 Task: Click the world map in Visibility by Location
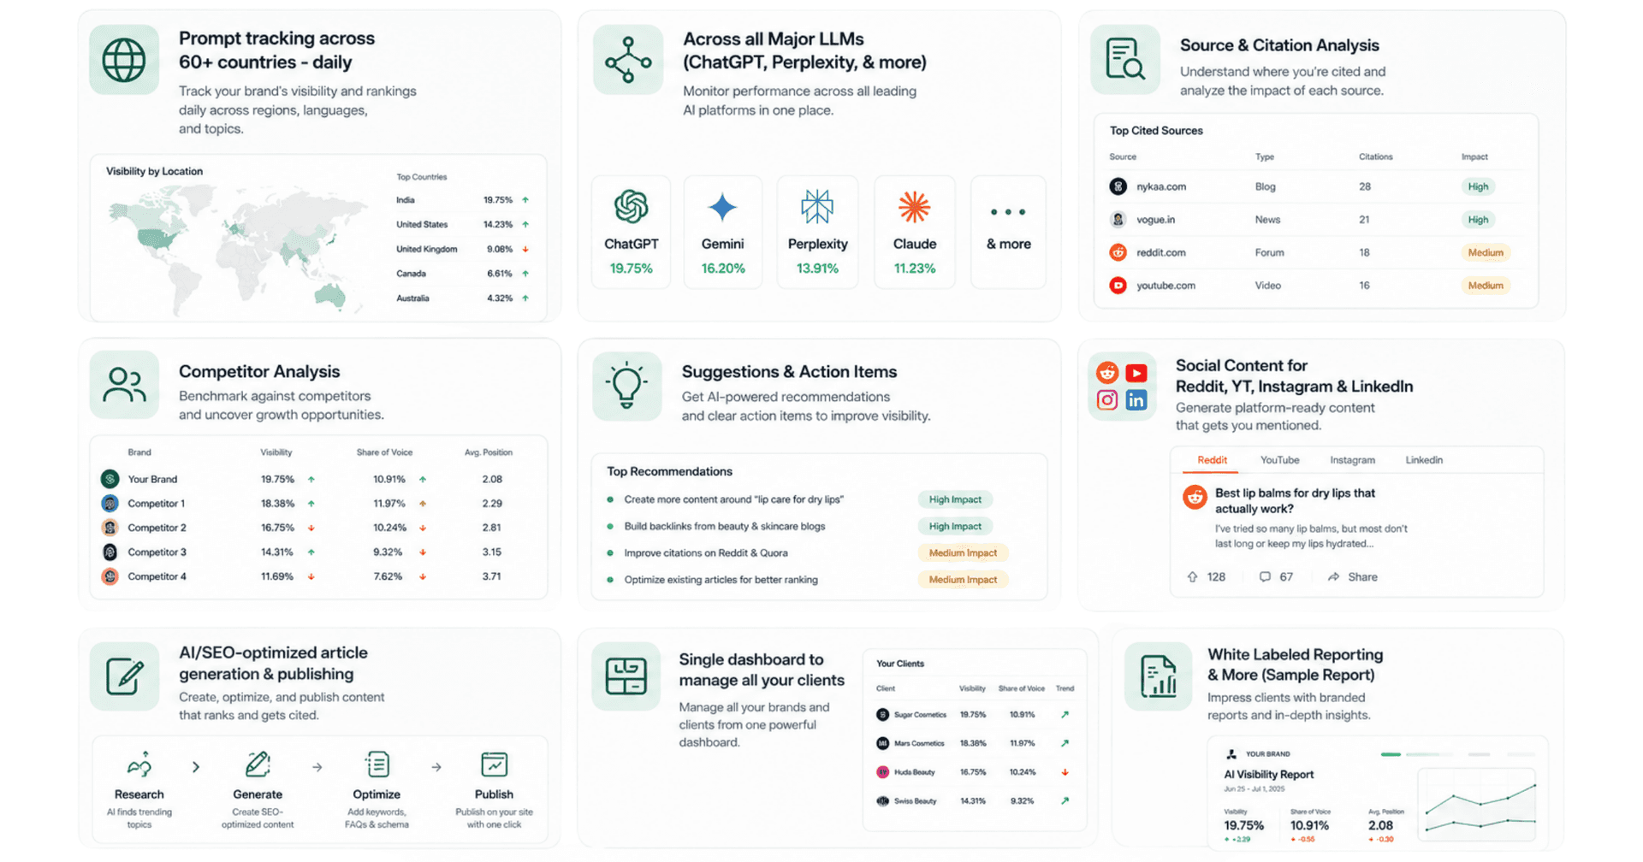240,248
